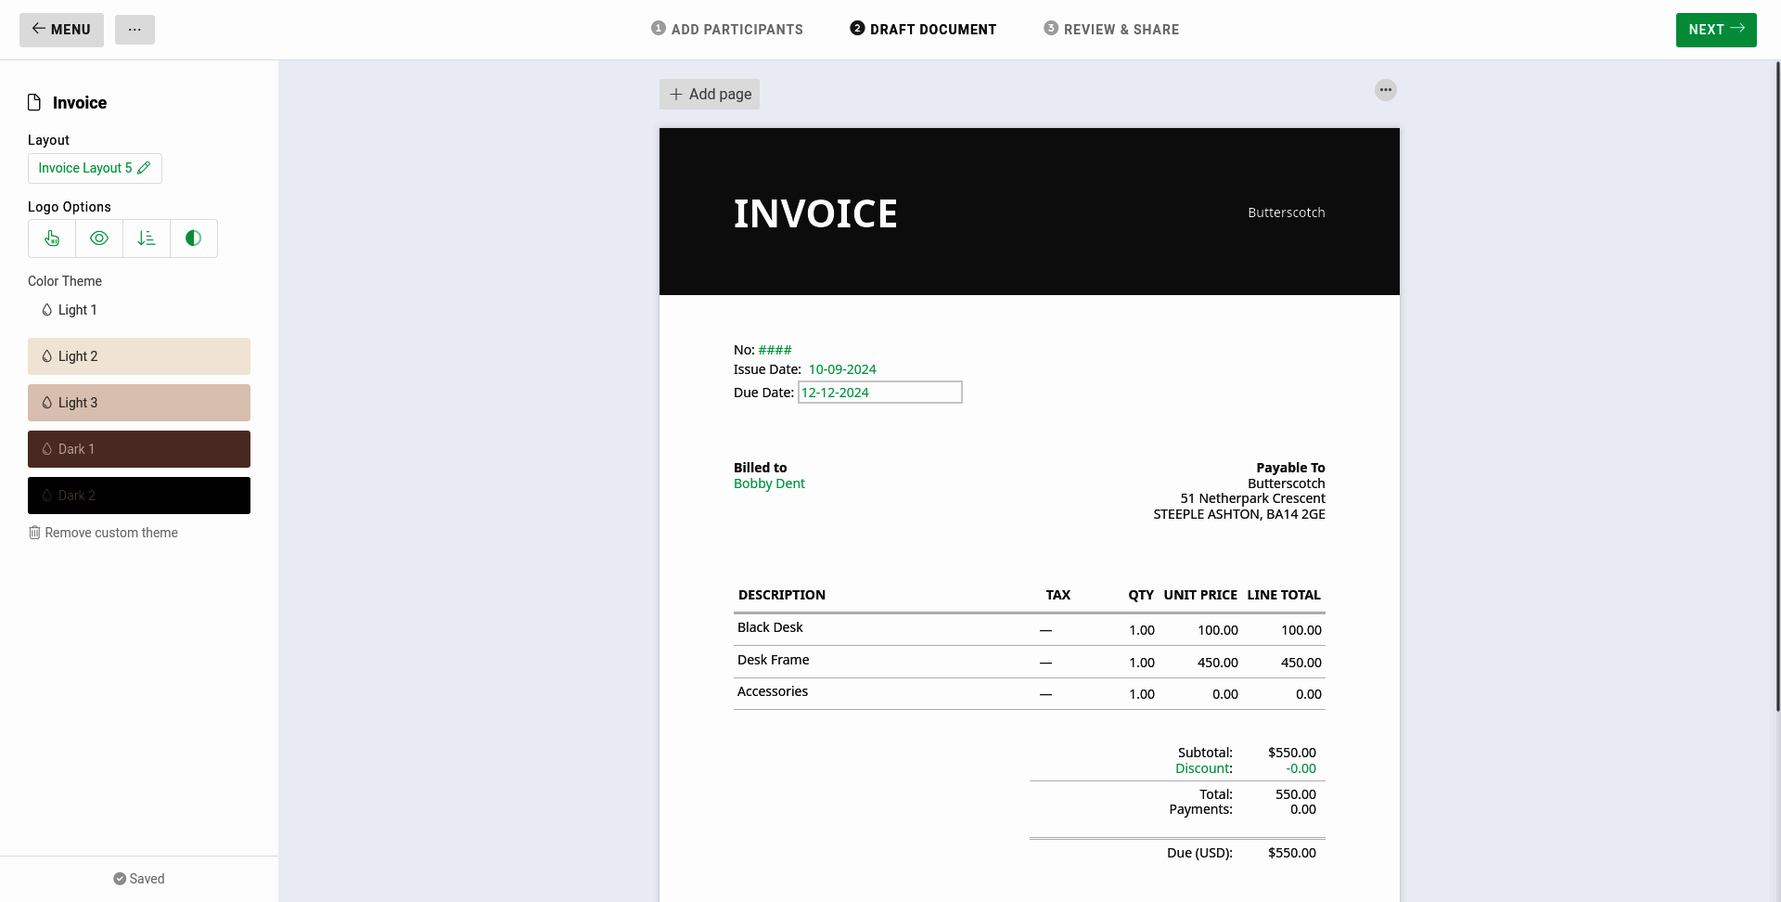The width and height of the screenshot is (1781, 902).
Task: Open the page options ellipsis button
Action: coord(1385,90)
